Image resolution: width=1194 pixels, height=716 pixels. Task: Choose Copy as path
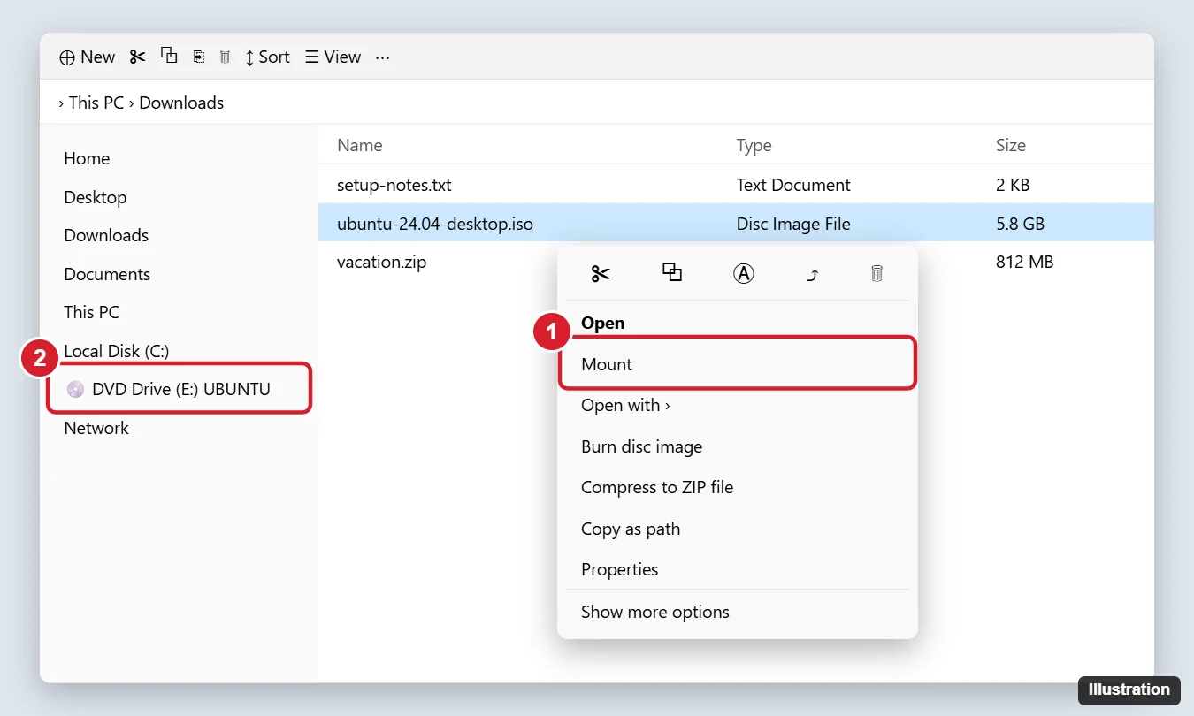pyautogui.click(x=737, y=529)
